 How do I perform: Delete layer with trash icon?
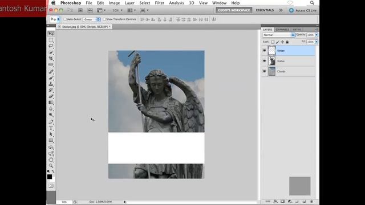pyautogui.click(x=311, y=202)
